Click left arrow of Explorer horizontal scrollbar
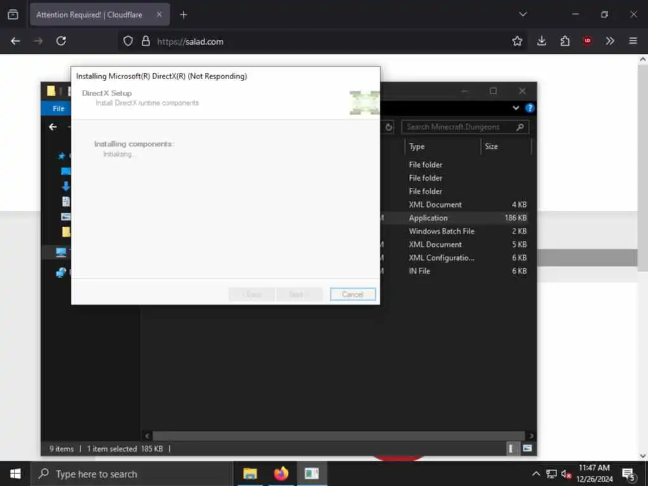Image resolution: width=648 pixels, height=486 pixels. point(147,435)
